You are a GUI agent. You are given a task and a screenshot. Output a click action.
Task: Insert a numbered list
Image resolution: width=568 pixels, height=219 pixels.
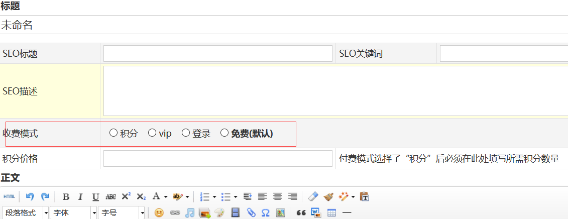point(205,196)
